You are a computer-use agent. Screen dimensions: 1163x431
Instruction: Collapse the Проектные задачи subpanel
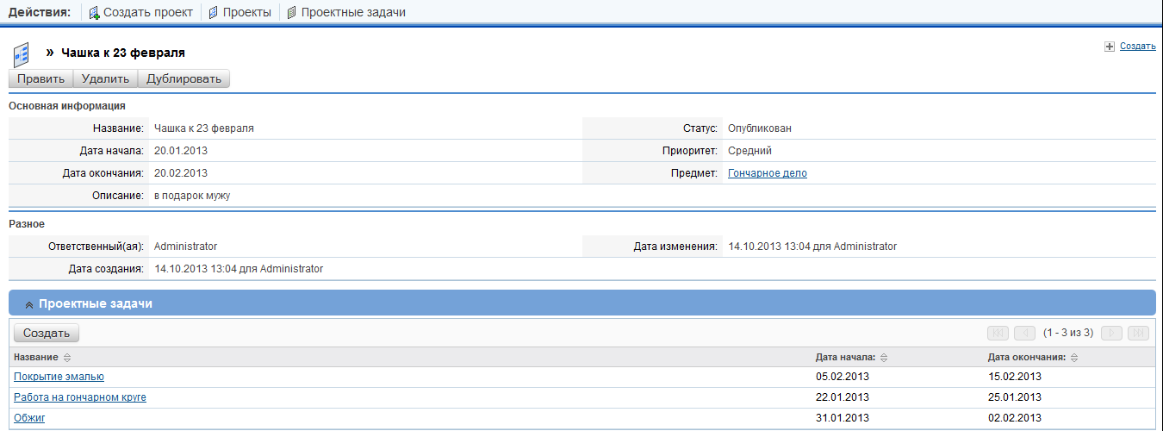click(x=29, y=304)
